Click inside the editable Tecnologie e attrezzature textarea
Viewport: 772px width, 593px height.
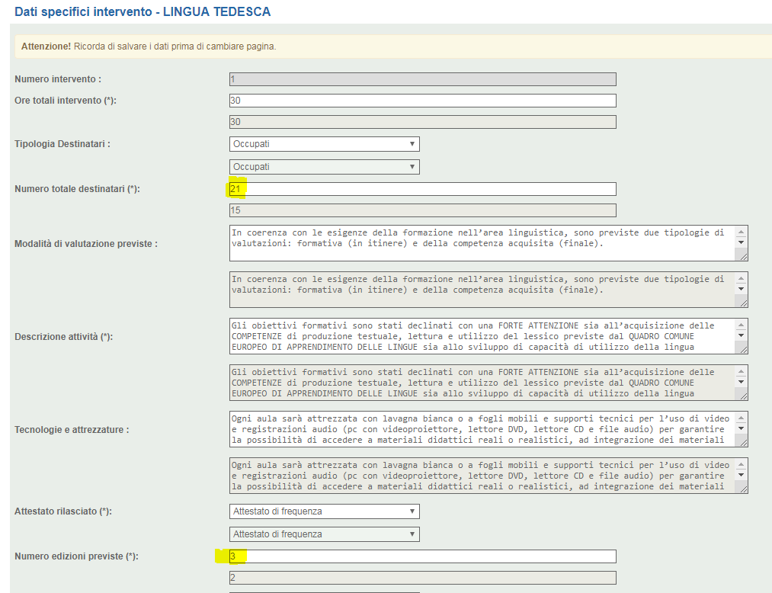coord(480,429)
